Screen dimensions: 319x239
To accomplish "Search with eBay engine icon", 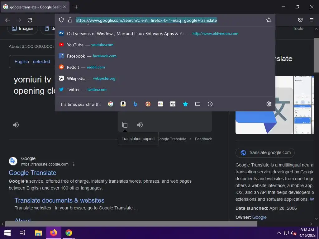I will pos(160,104).
